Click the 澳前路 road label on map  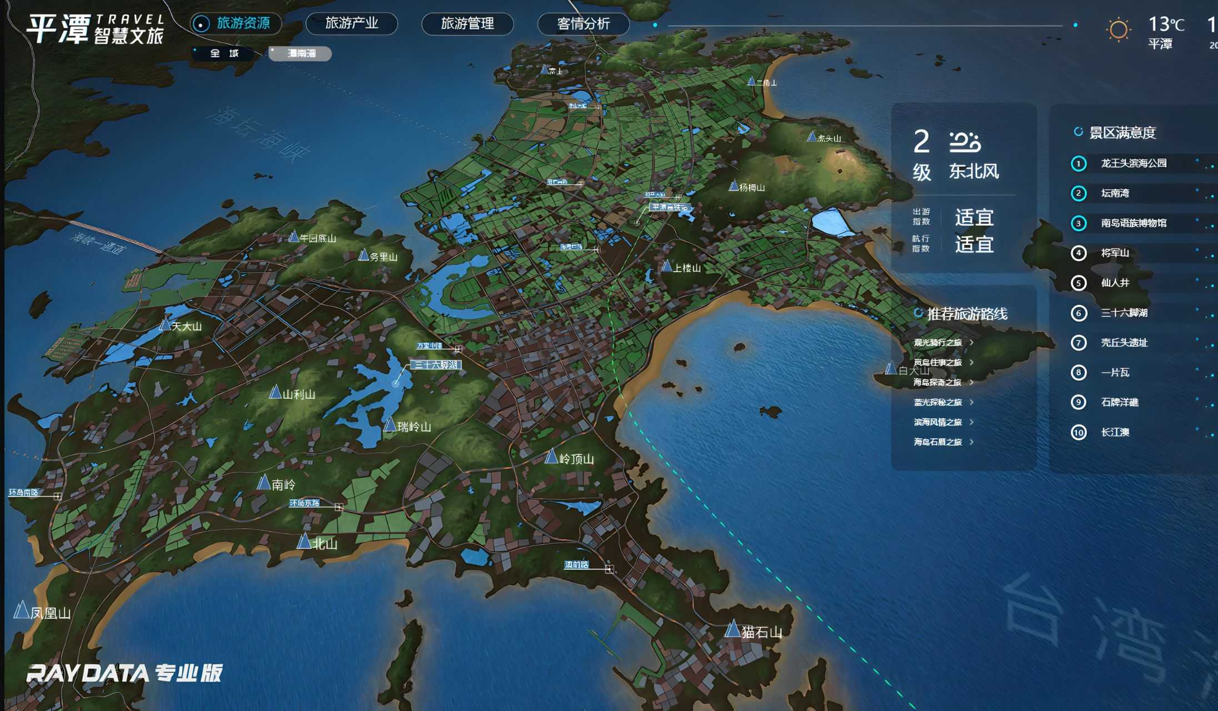pyautogui.click(x=576, y=565)
